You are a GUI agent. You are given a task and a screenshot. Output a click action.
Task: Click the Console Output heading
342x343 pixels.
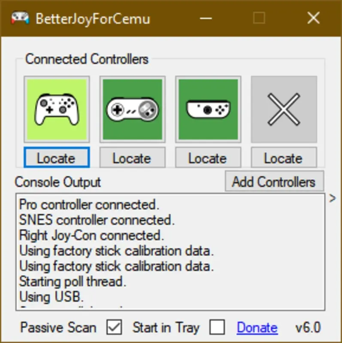[x=57, y=182]
